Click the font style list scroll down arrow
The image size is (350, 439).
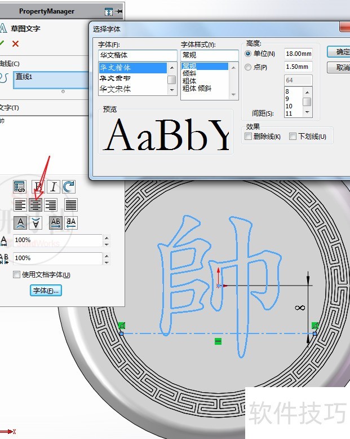[233, 95]
